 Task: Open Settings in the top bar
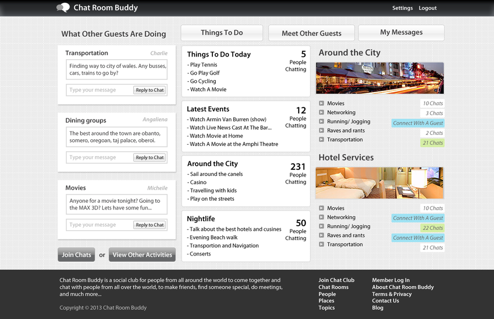coord(402,8)
